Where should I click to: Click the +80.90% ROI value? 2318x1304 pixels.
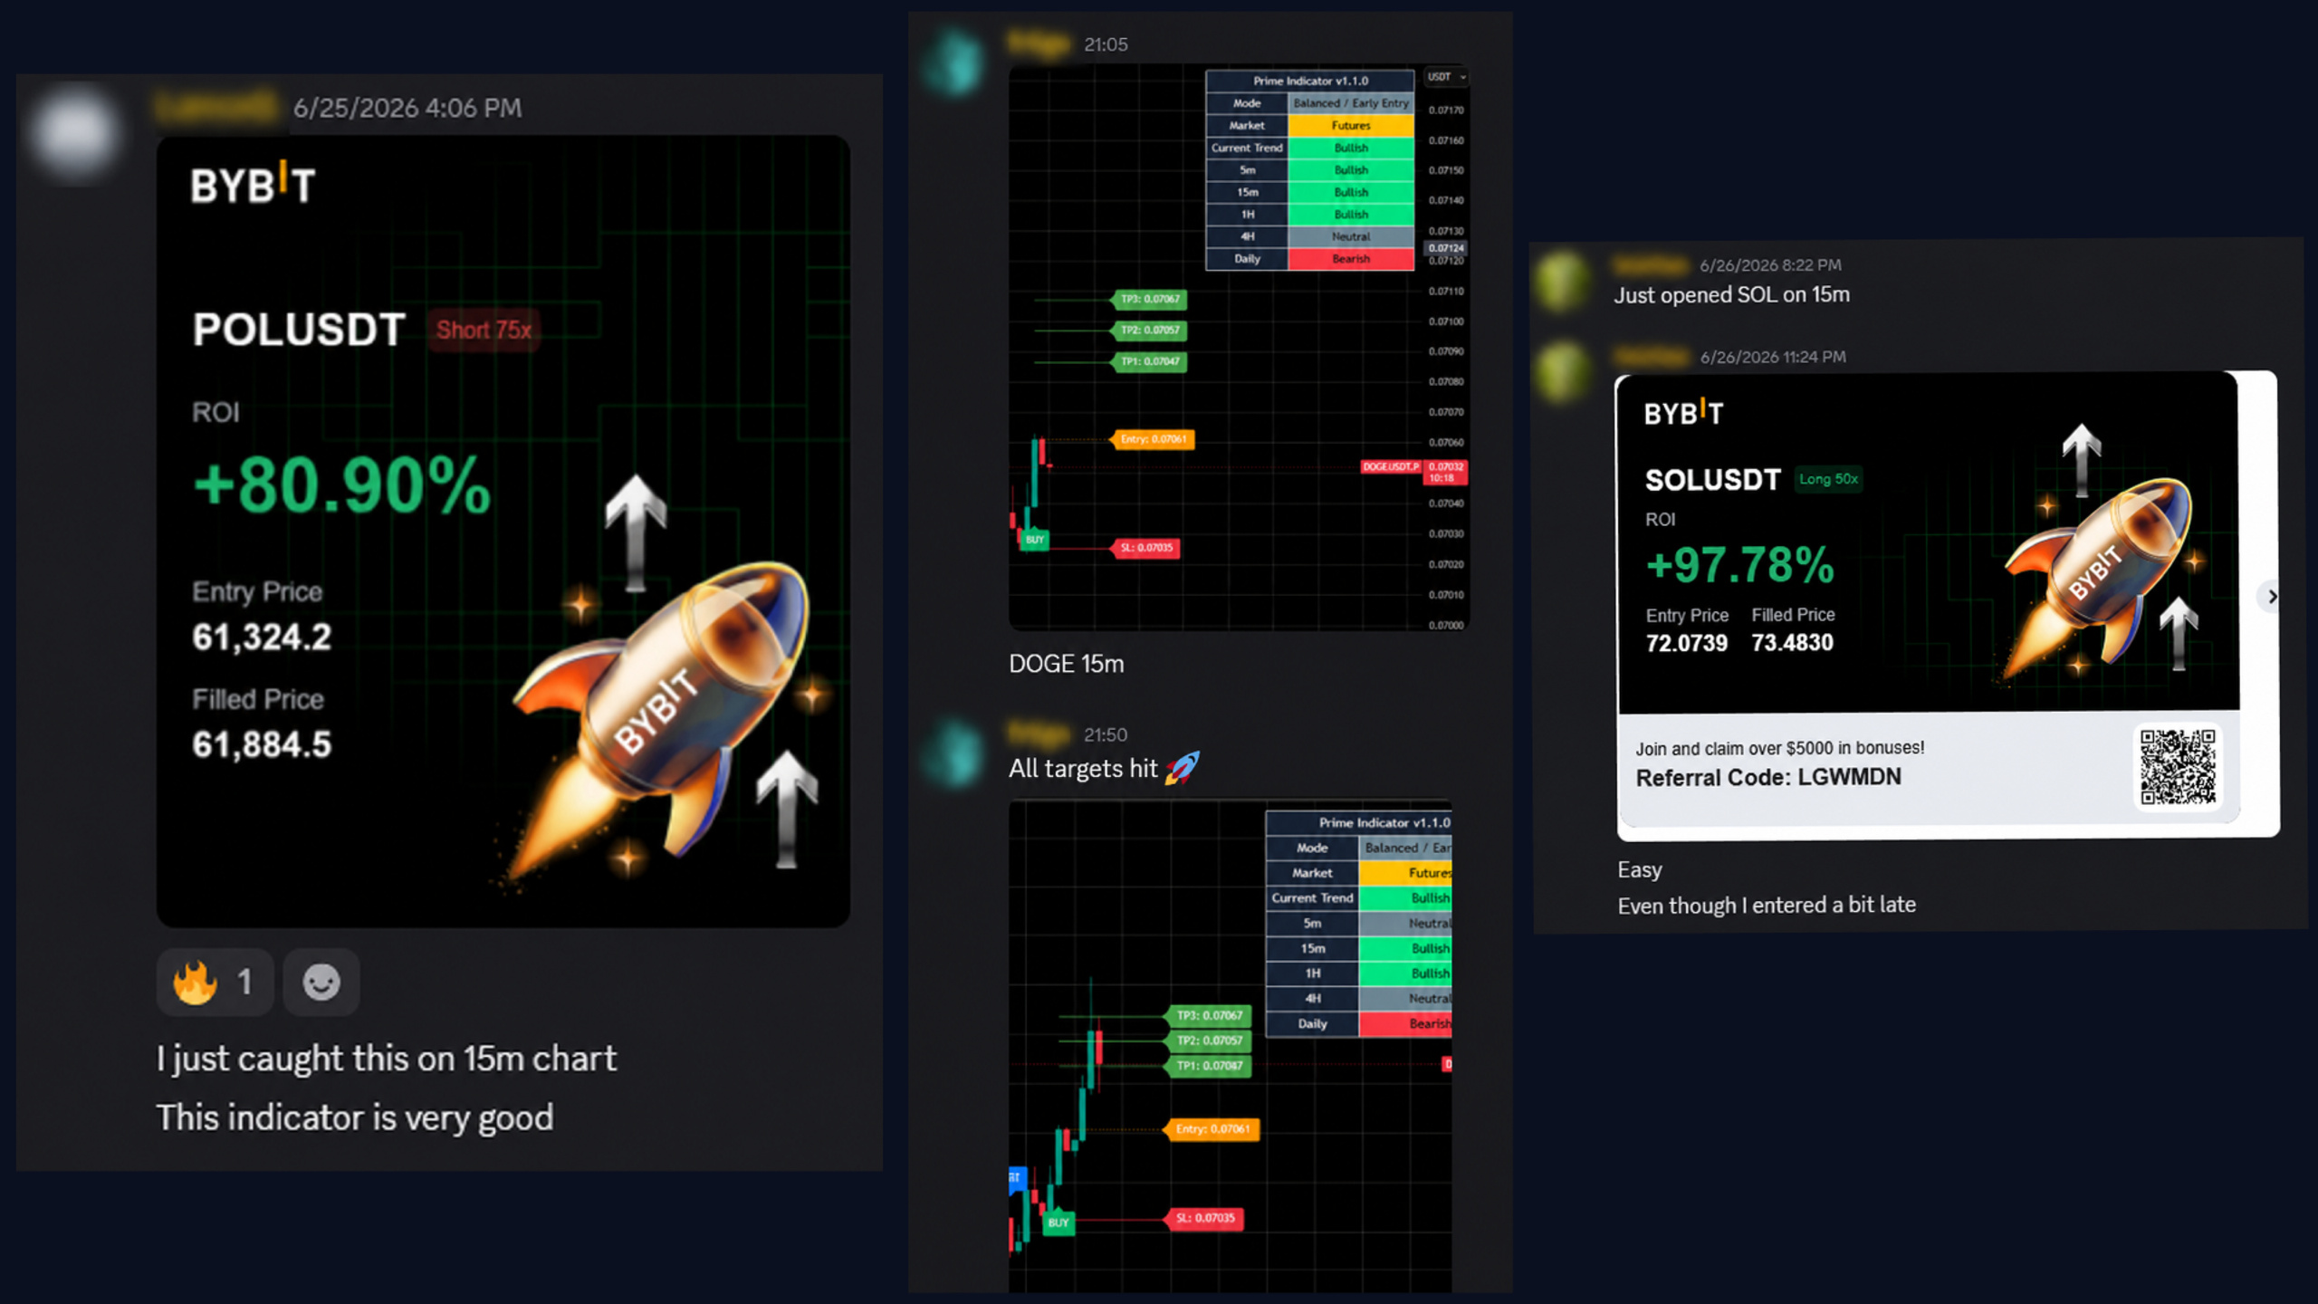(342, 485)
